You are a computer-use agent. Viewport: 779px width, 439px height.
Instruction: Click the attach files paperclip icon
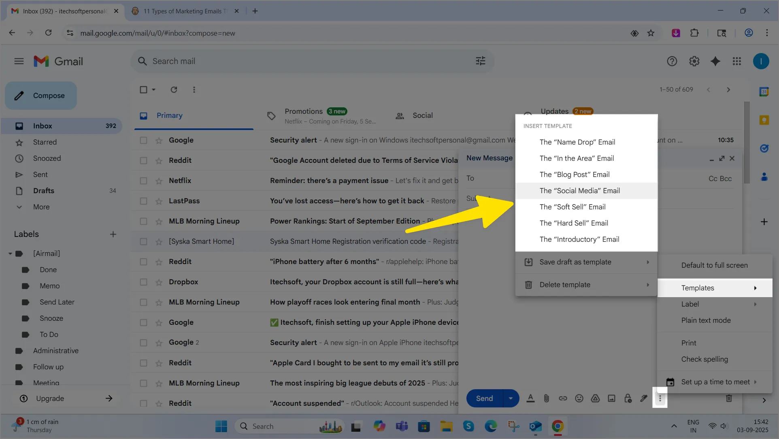pos(546,399)
